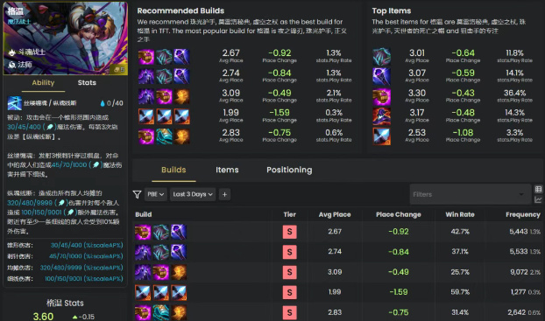Image resolution: width=545 pixels, height=321 pixels.
Task: Switch to the Stats tab
Action: click(x=87, y=82)
